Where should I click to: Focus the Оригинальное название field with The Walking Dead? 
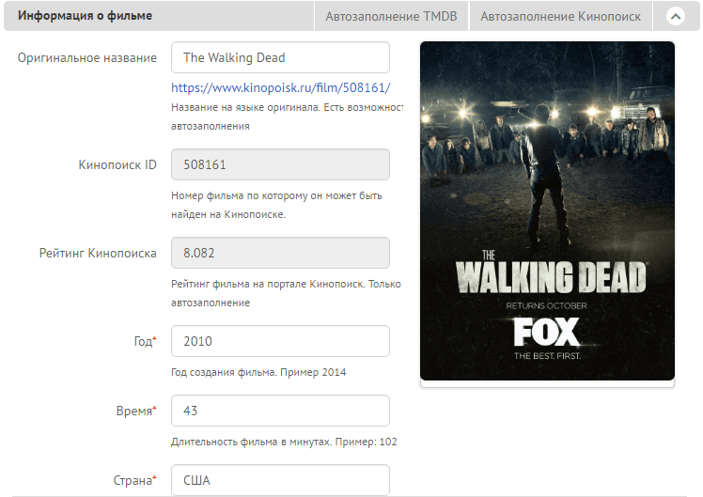(280, 57)
